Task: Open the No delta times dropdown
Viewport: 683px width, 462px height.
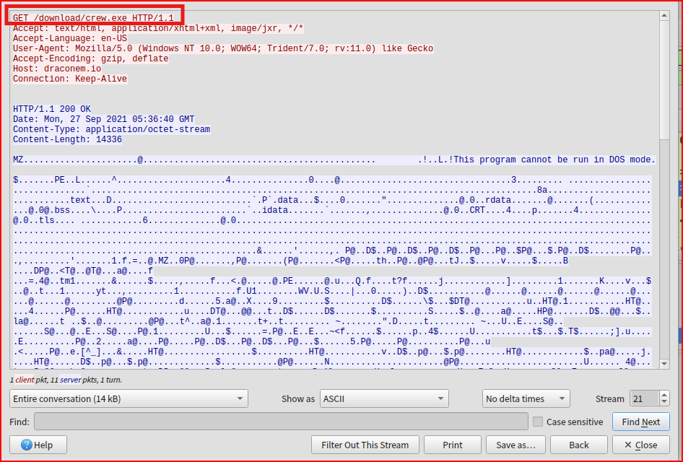Action: [526, 398]
